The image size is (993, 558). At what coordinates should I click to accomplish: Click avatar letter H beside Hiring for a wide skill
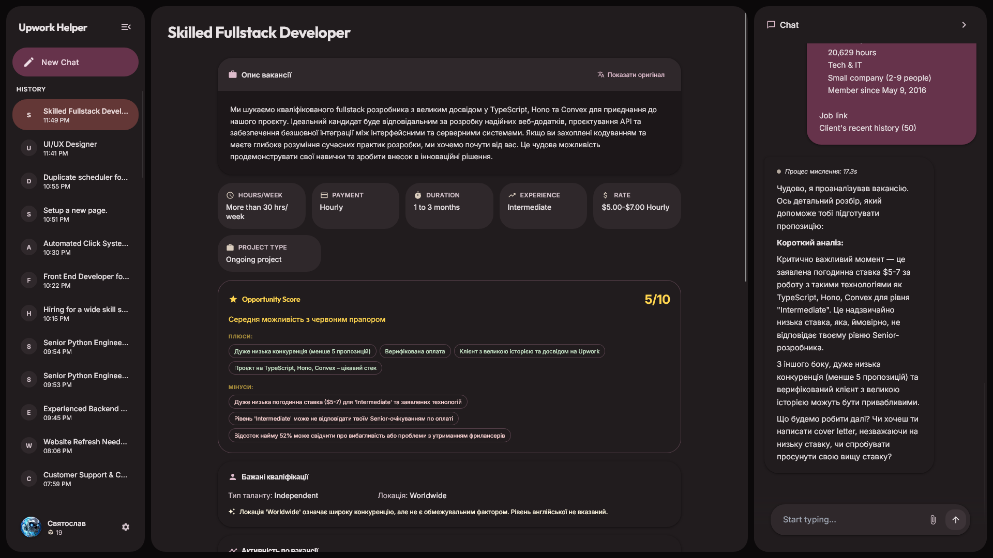tap(29, 313)
